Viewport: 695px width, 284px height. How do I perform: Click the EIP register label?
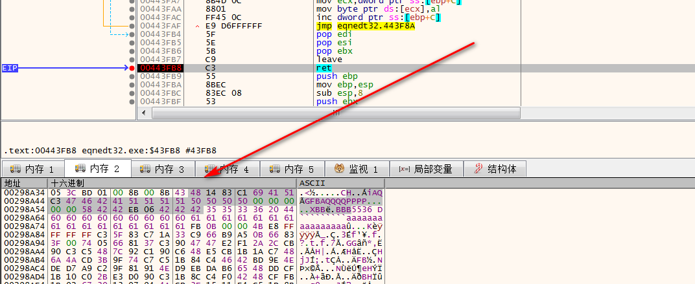(9, 68)
